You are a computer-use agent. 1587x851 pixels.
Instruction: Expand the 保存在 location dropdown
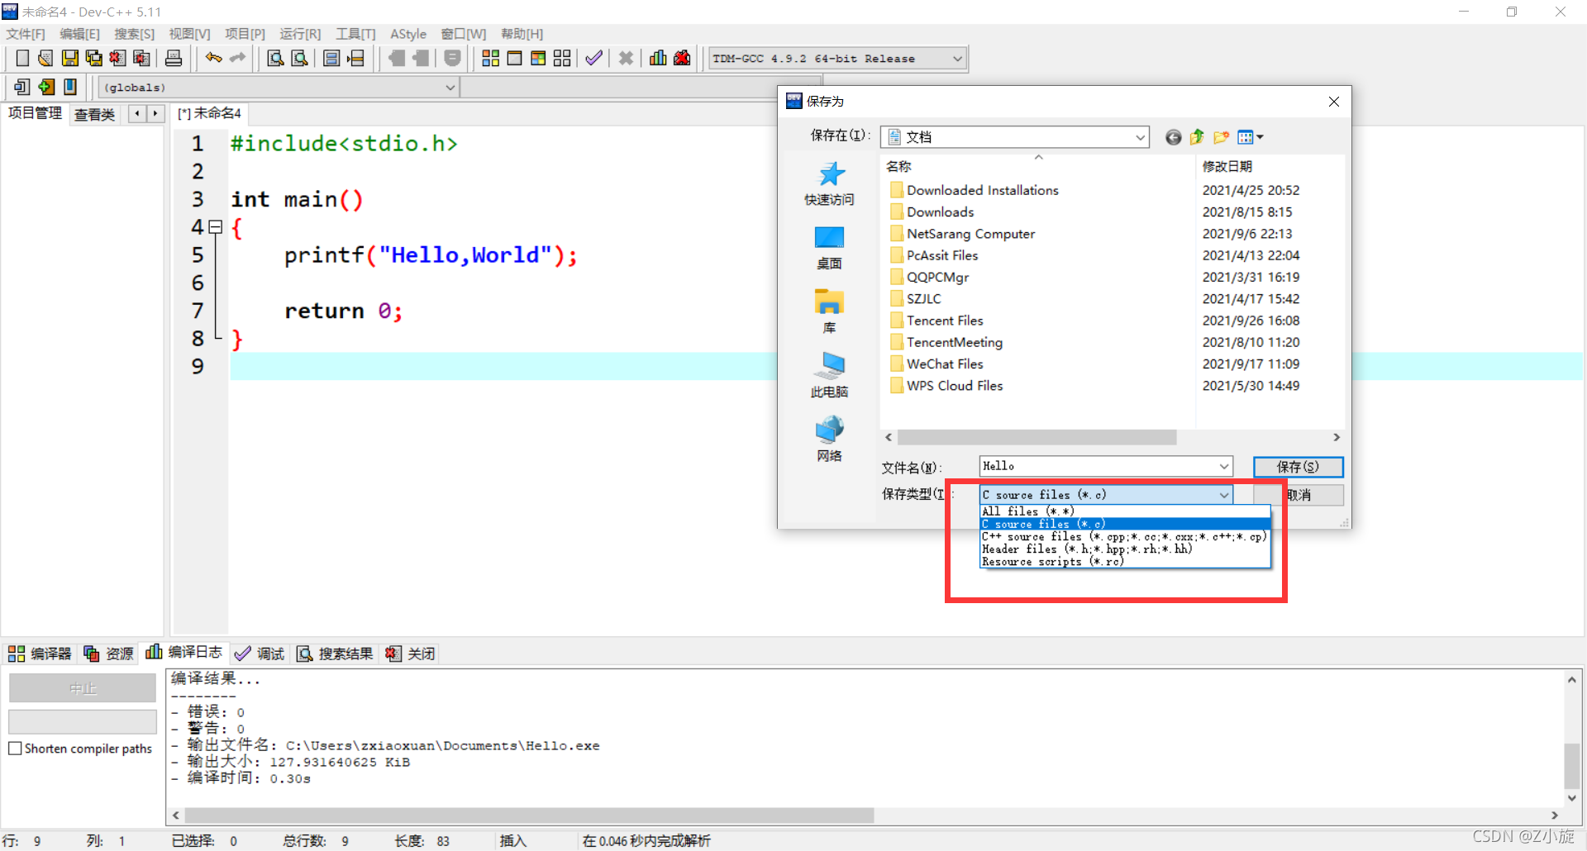pos(1140,137)
